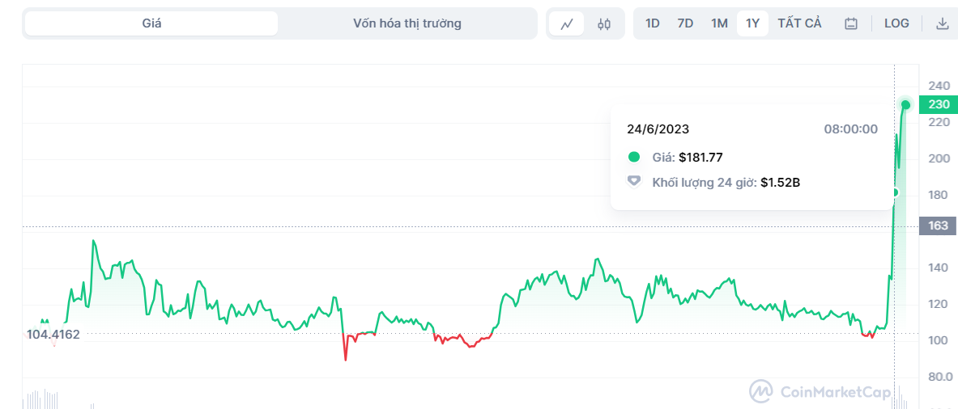958x409 pixels.
Task: Click the 104.4162 starting price label
Action: [53, 335]
